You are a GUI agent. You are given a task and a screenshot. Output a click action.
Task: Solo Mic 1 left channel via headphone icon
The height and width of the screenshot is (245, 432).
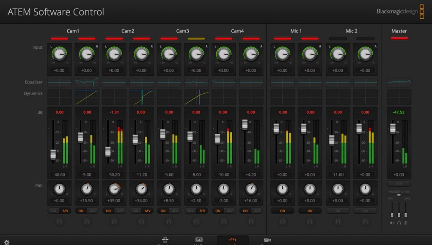point(282,221)
